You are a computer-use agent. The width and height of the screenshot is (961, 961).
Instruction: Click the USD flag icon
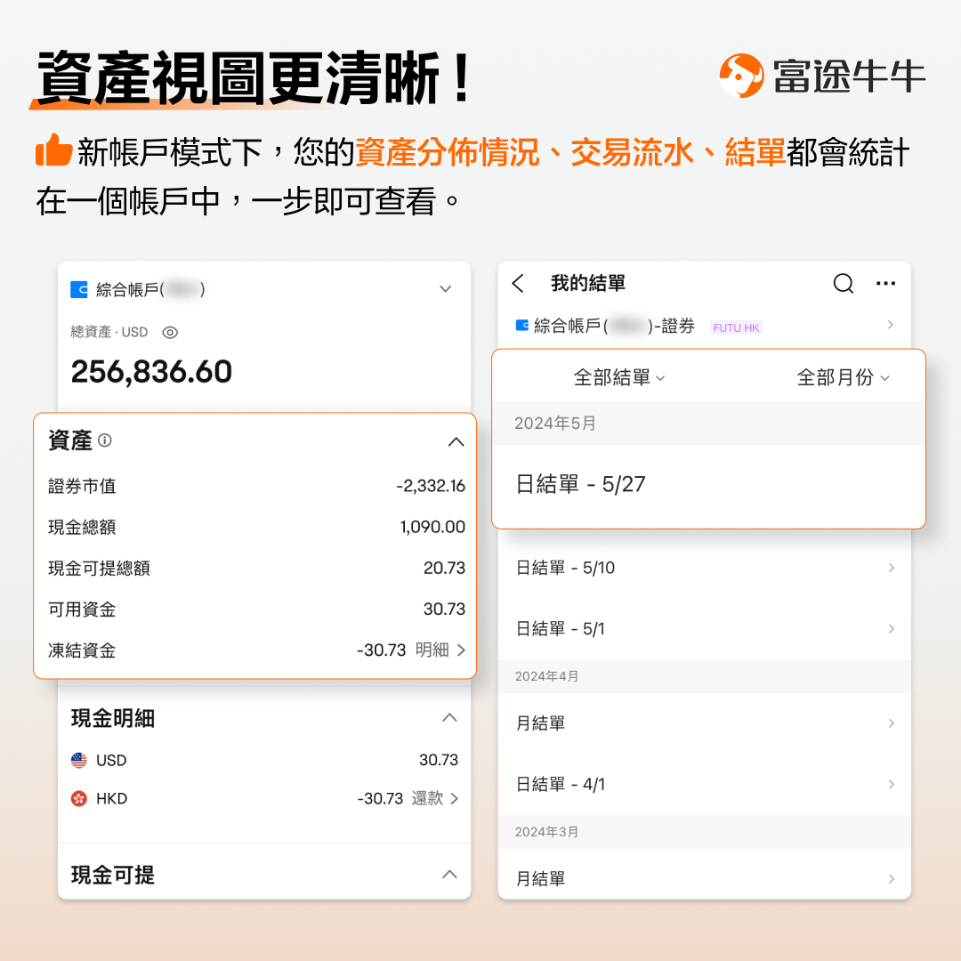(79, 760)
